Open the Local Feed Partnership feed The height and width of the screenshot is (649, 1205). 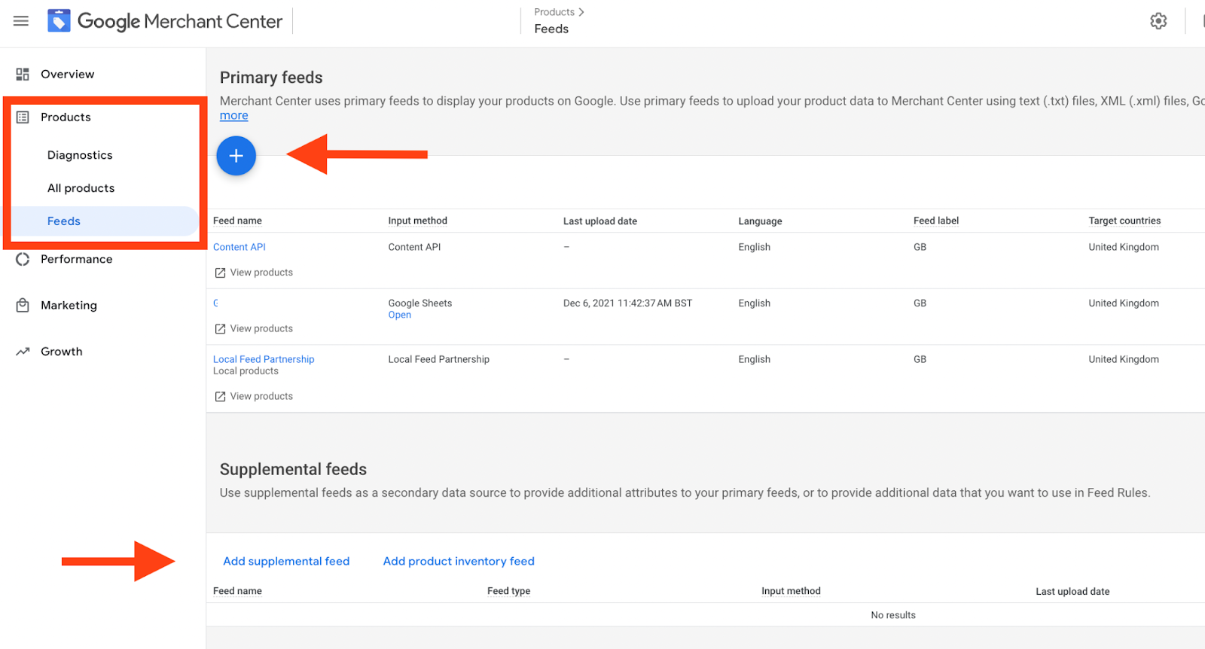click(x=264, y=359)
